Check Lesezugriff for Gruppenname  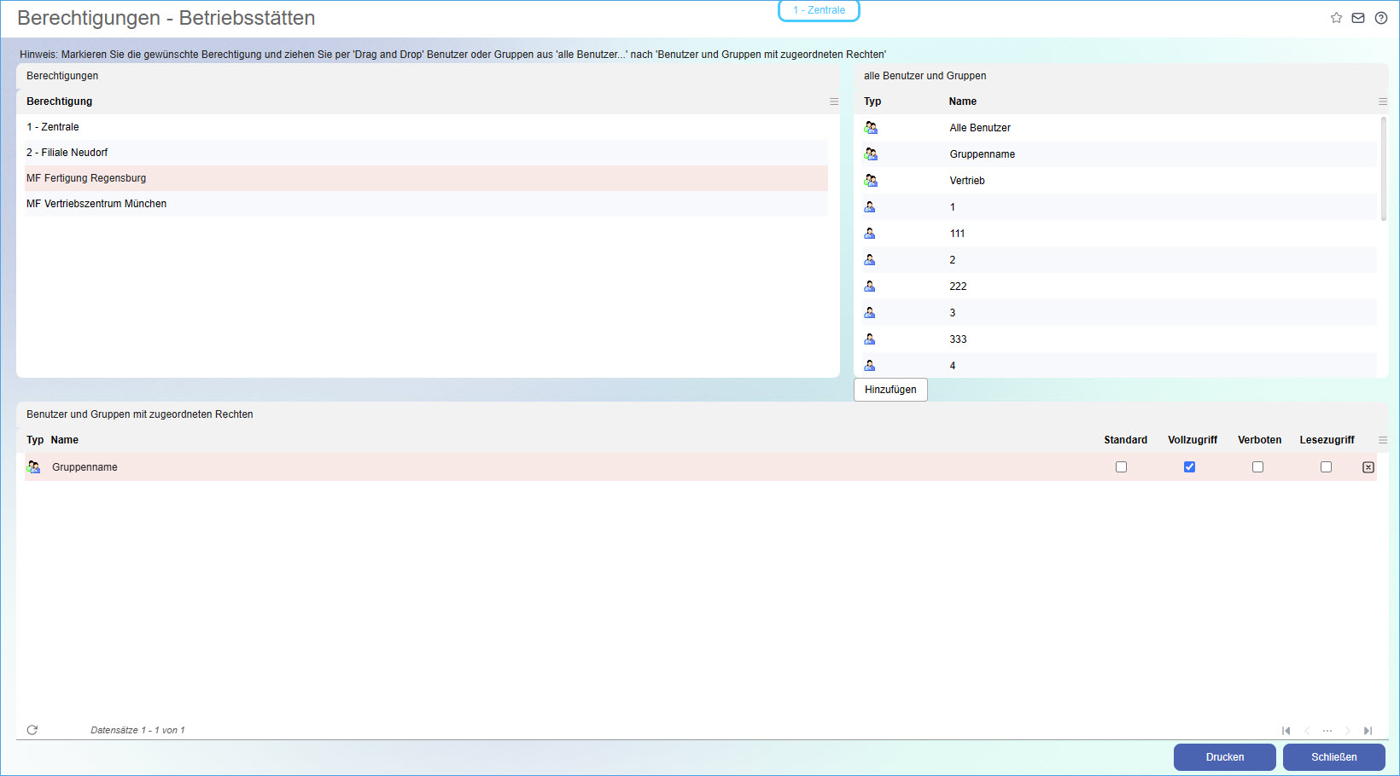pyautogui.click(x=1326, y=467)
